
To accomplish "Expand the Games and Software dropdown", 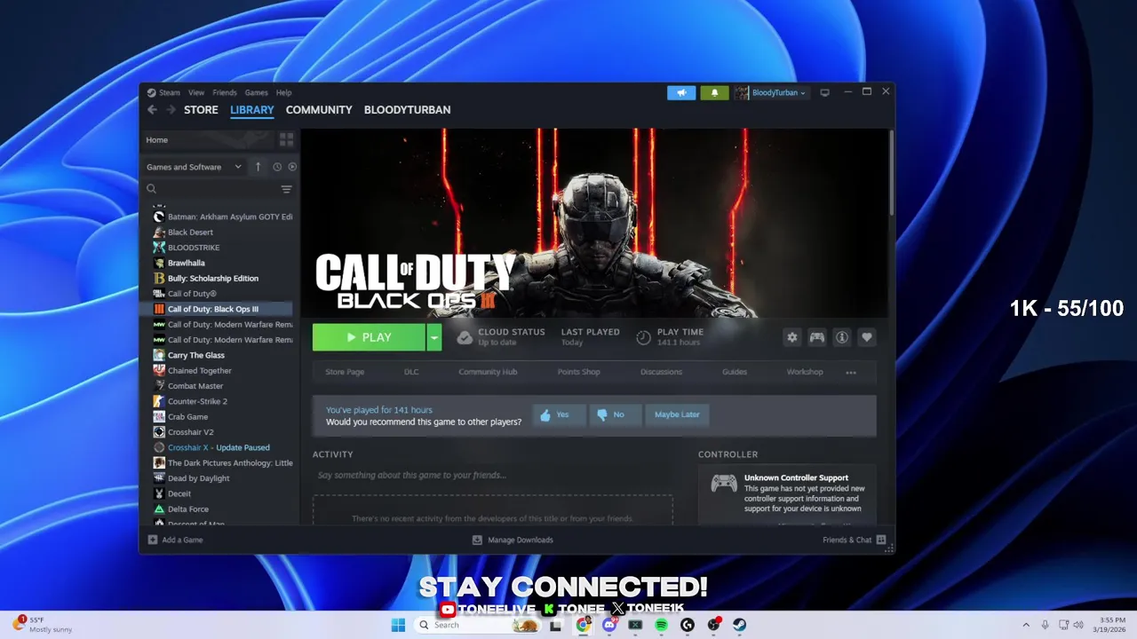I will (195, 167).
